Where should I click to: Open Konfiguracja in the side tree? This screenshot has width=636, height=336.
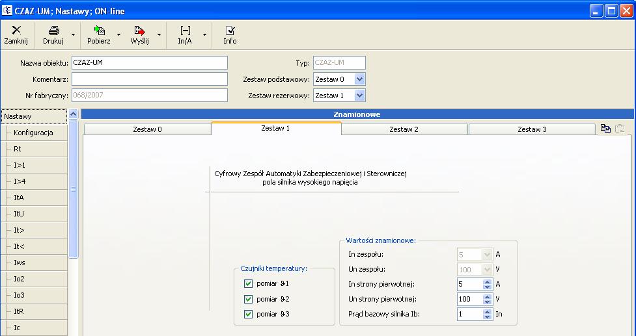(34, 133)
